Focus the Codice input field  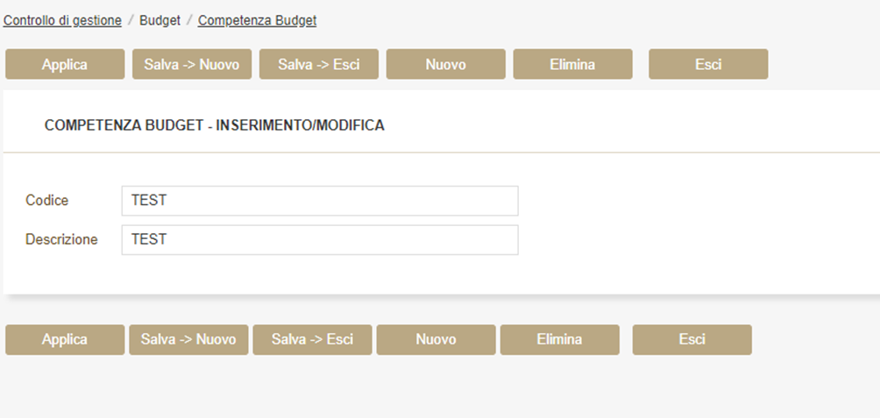coord(320,201)
